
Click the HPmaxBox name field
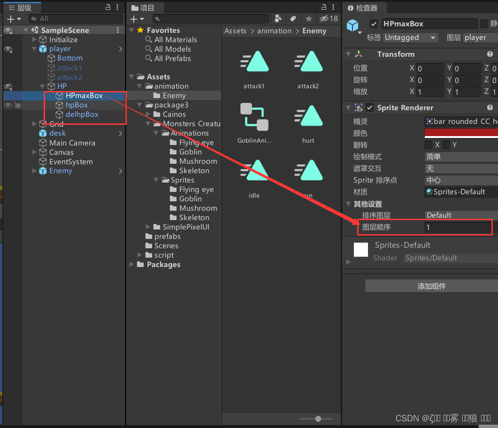coord(429,24)
